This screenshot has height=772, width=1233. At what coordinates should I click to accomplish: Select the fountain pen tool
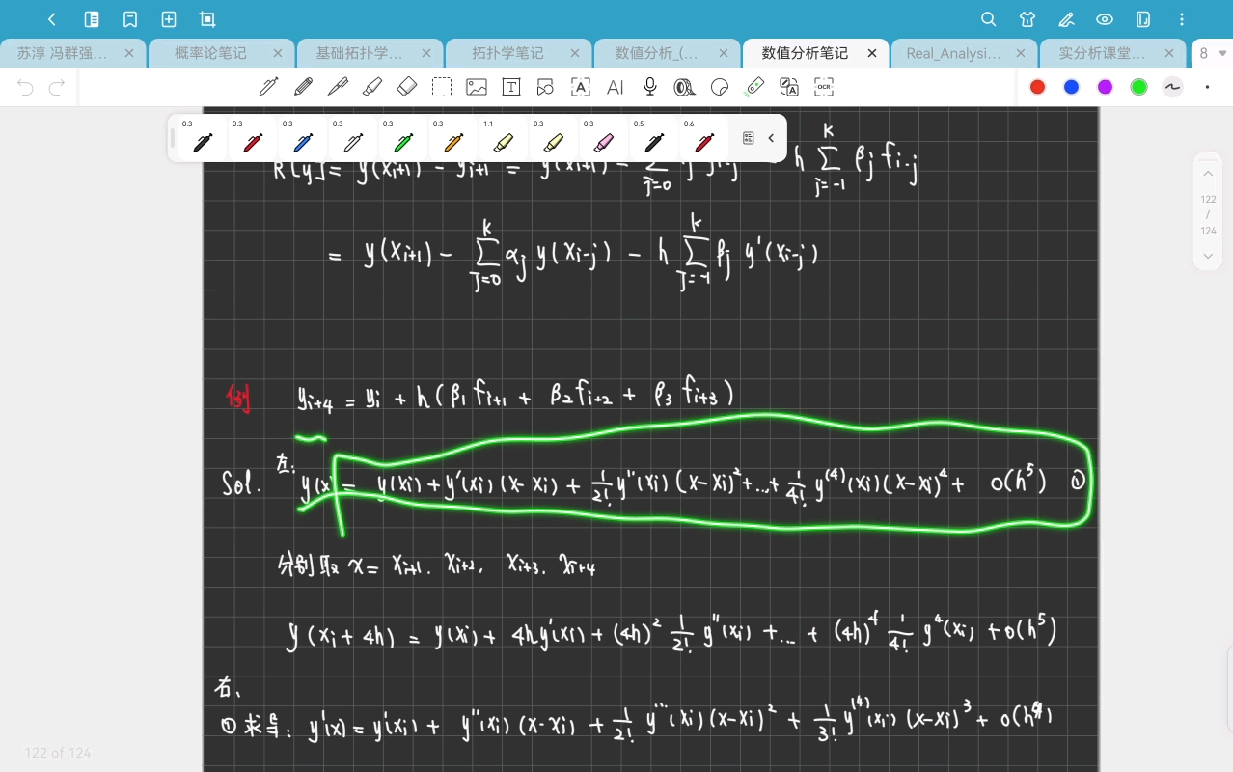(338, 87)
